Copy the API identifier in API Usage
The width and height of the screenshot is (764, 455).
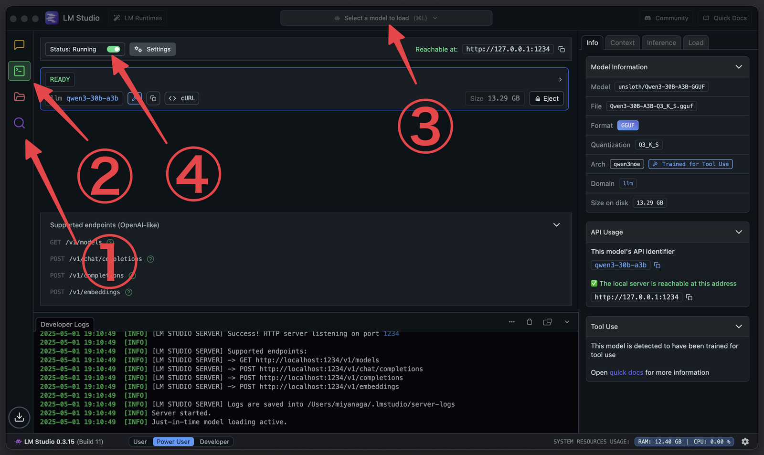coord(657,265)
